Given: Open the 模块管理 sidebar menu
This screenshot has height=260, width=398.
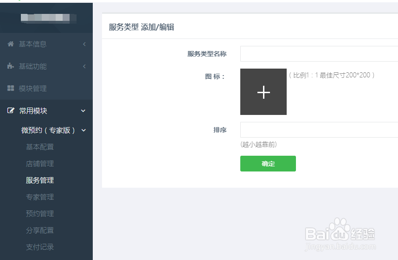Looking at the screenshot, I should coord(46,89).
